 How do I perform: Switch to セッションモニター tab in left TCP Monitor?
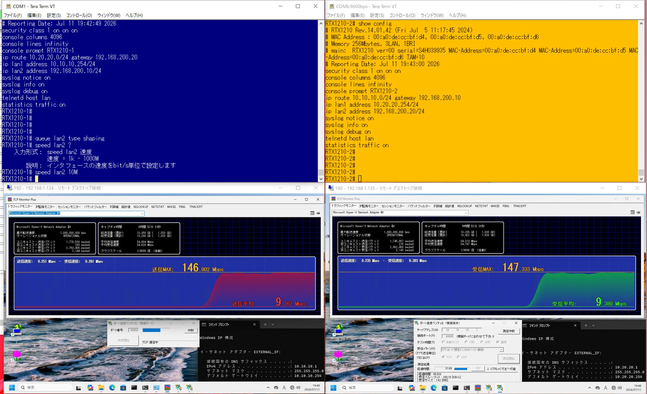tap(69, 207)
